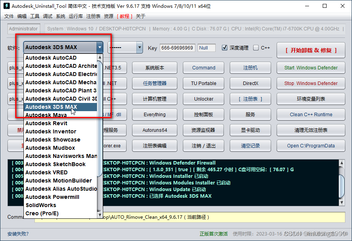Click the Unlocker button
This screenshot has height=241, width=352.
[x=204, y=99]
